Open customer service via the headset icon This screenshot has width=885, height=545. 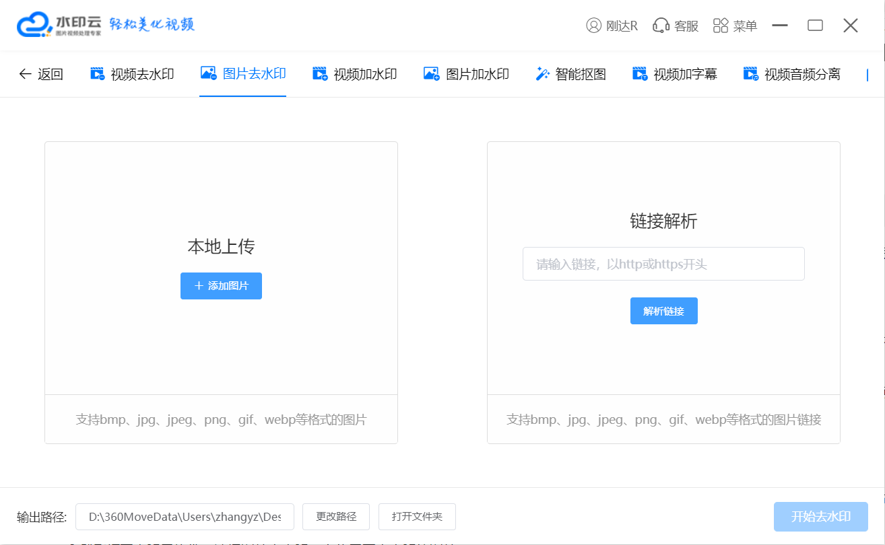661,26
